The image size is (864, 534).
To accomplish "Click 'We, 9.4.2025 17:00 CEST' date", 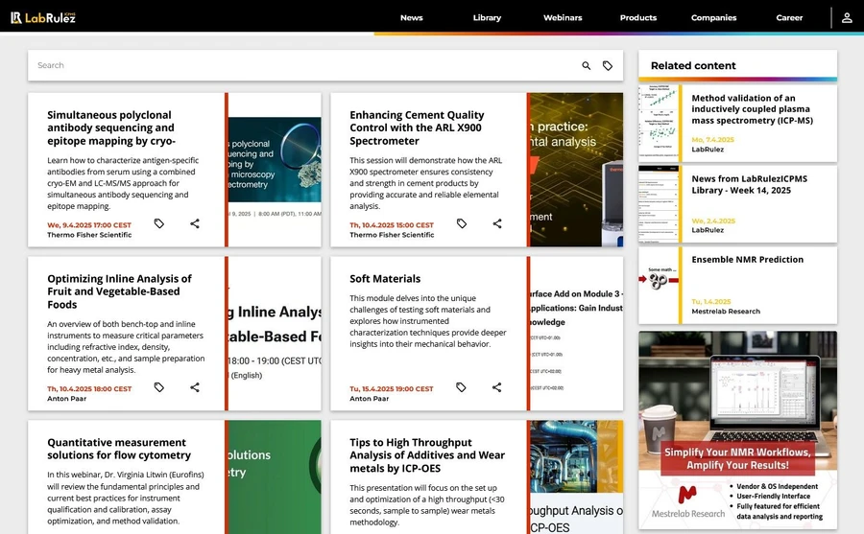I will tap(89, 225).
